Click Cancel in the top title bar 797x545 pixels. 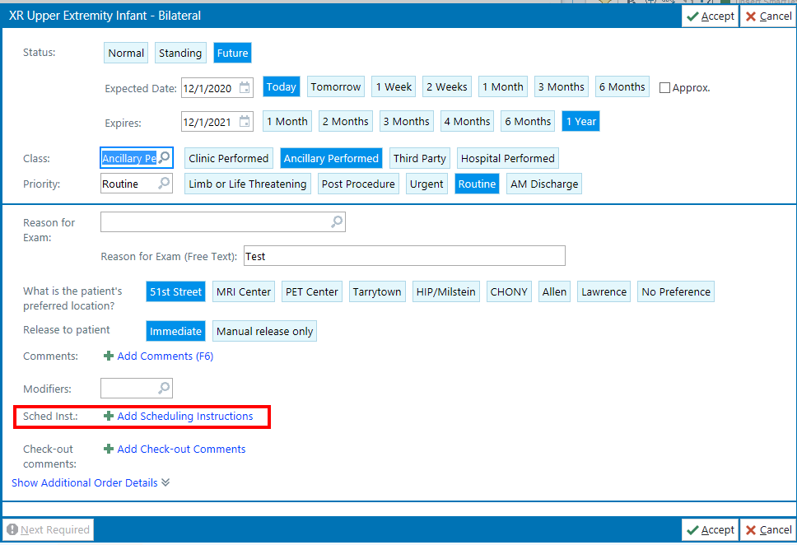(x=768, y=16)
